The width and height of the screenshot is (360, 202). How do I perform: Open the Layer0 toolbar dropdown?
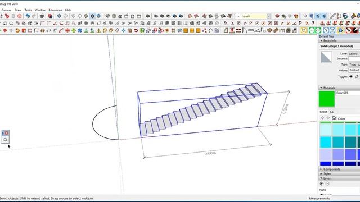[269, 16]
